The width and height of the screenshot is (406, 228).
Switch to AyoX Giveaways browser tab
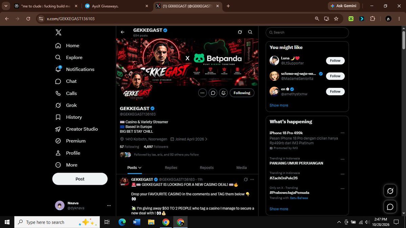pos(116,6)
